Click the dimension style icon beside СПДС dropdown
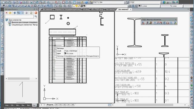This screenshot has width=194, height=109. click(x=127, y=2)
